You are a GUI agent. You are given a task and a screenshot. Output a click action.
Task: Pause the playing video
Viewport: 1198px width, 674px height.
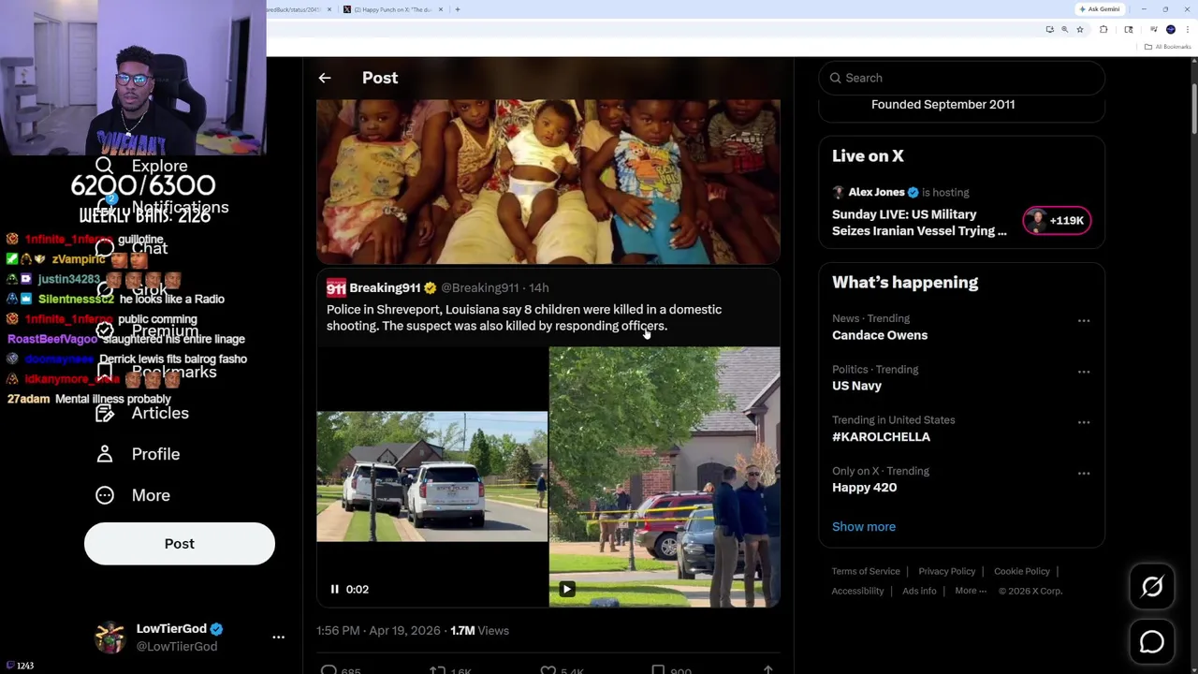coord(334,589)
